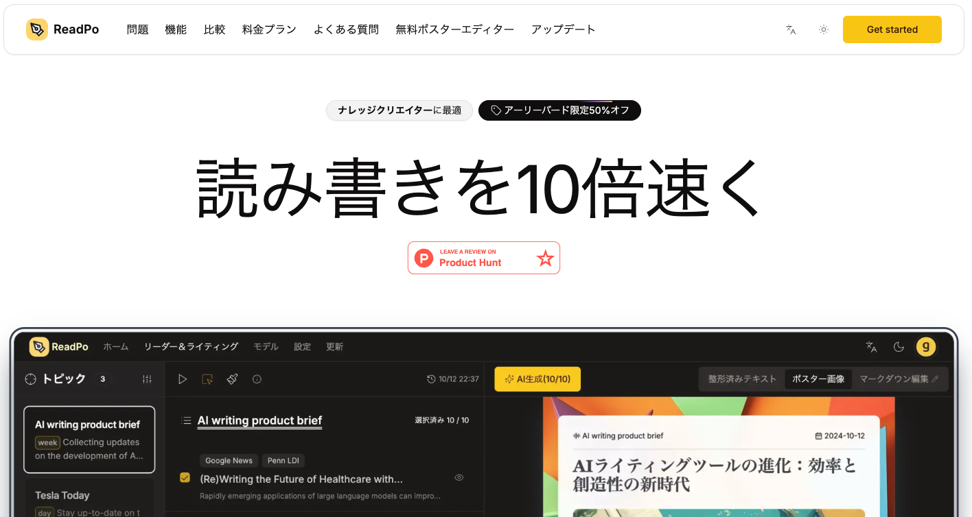
Task: Open the (Re)Writing the Future of Healthcare article title
Action: [x=301, y=479]
